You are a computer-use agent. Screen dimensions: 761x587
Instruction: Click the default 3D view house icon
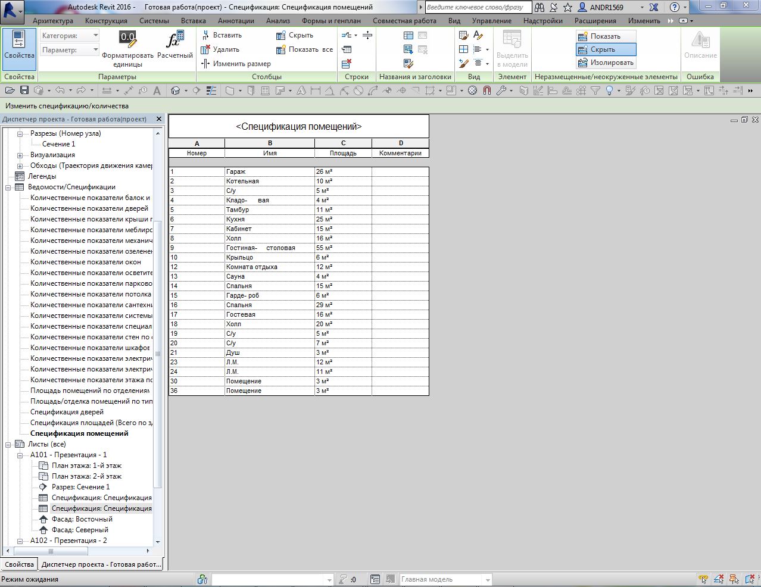tap(176, 90)
